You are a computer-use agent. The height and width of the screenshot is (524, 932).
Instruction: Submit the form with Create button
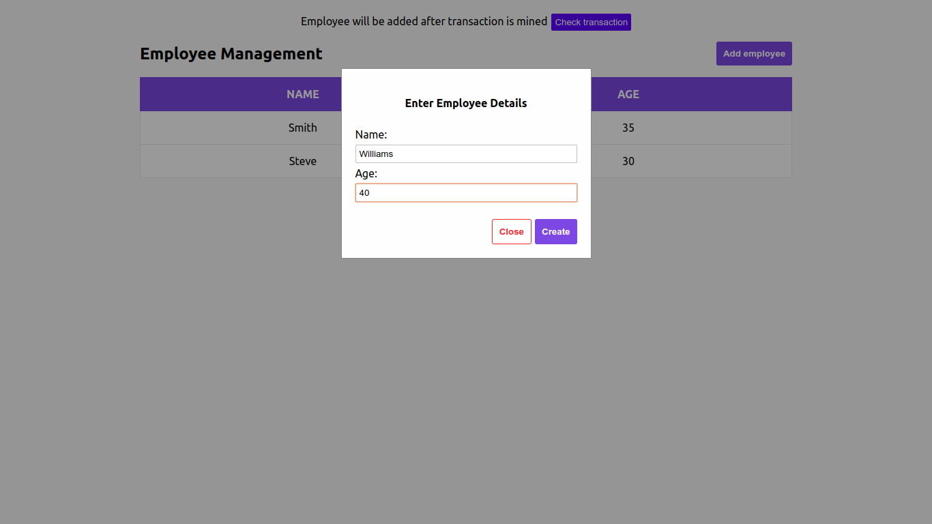click(555, 231)
